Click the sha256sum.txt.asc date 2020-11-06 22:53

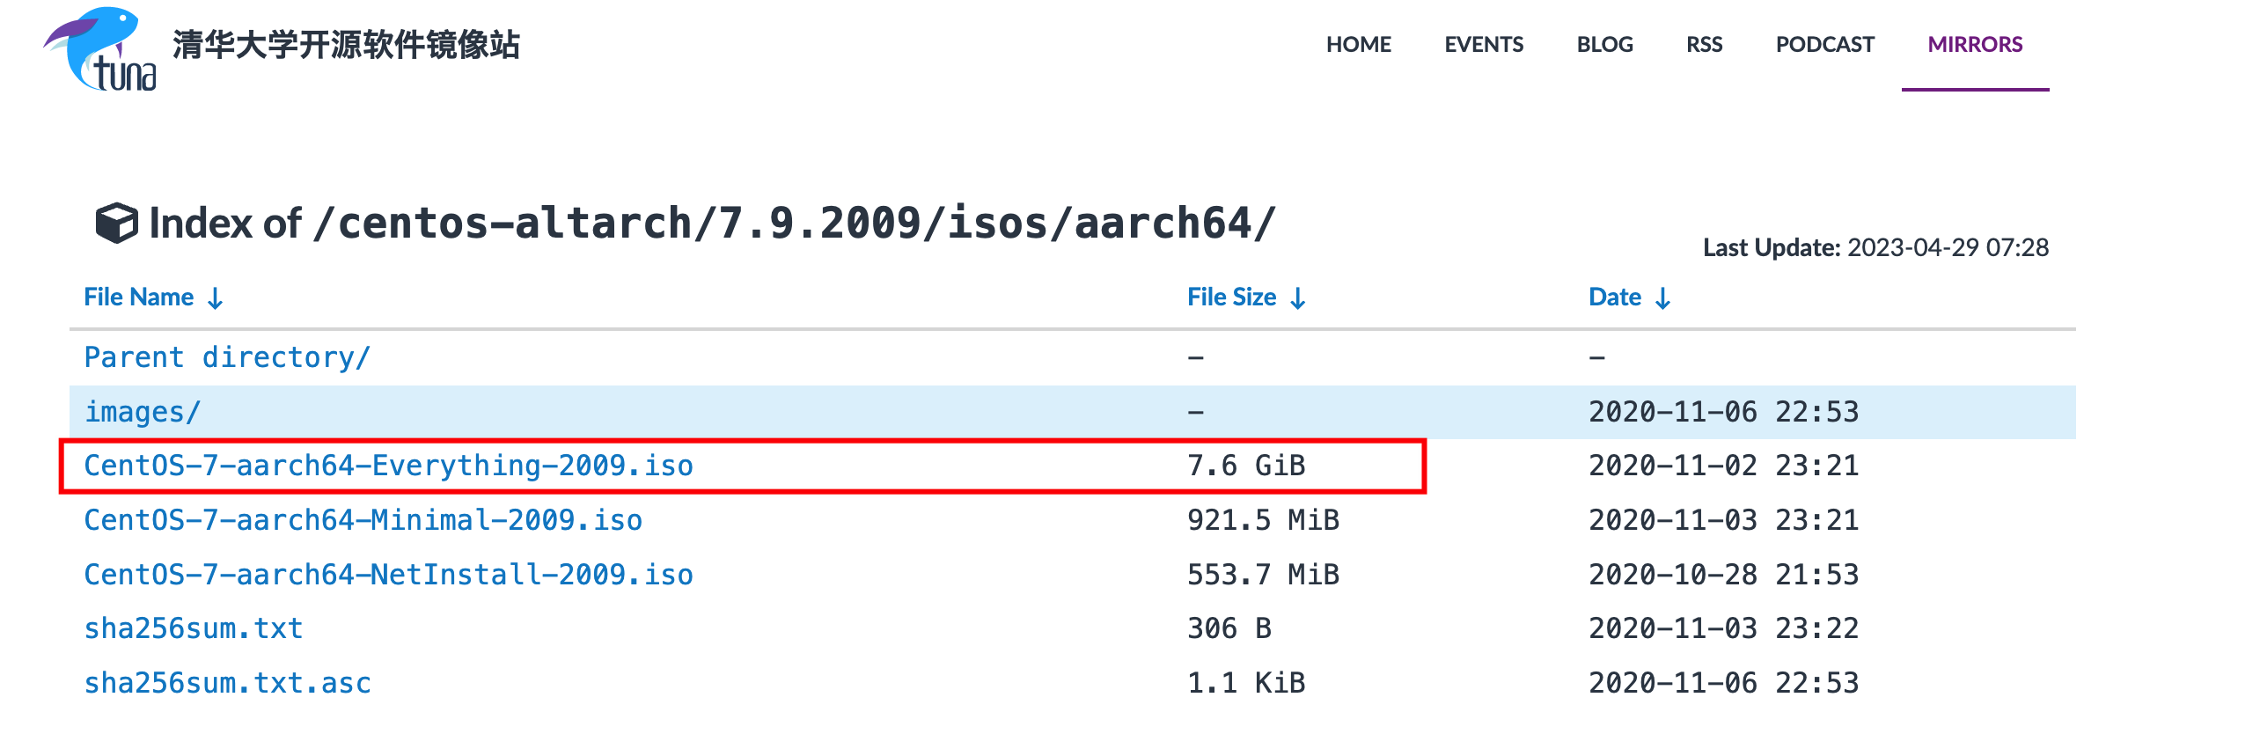(1723, 683)
